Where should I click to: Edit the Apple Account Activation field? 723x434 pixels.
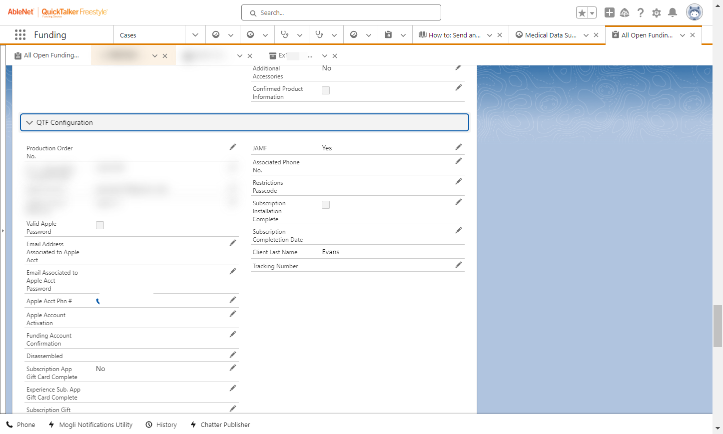click(232, 314)
